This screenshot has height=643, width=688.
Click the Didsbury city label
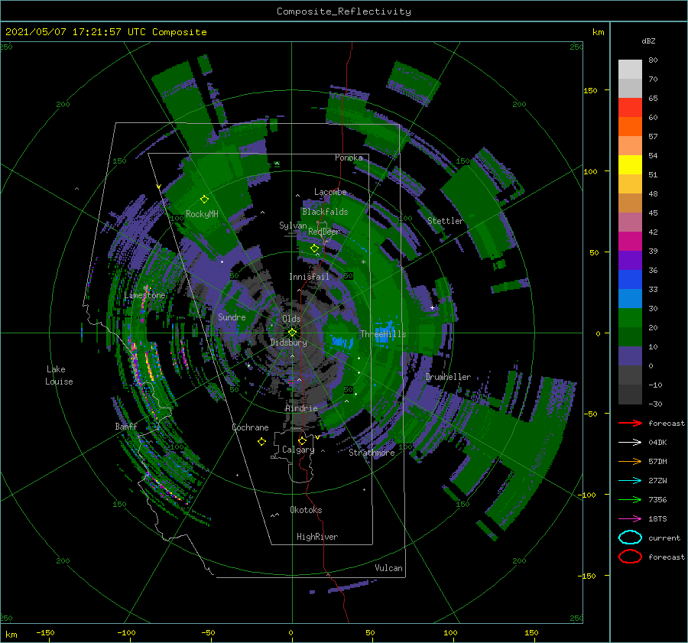tap(289, 343)
